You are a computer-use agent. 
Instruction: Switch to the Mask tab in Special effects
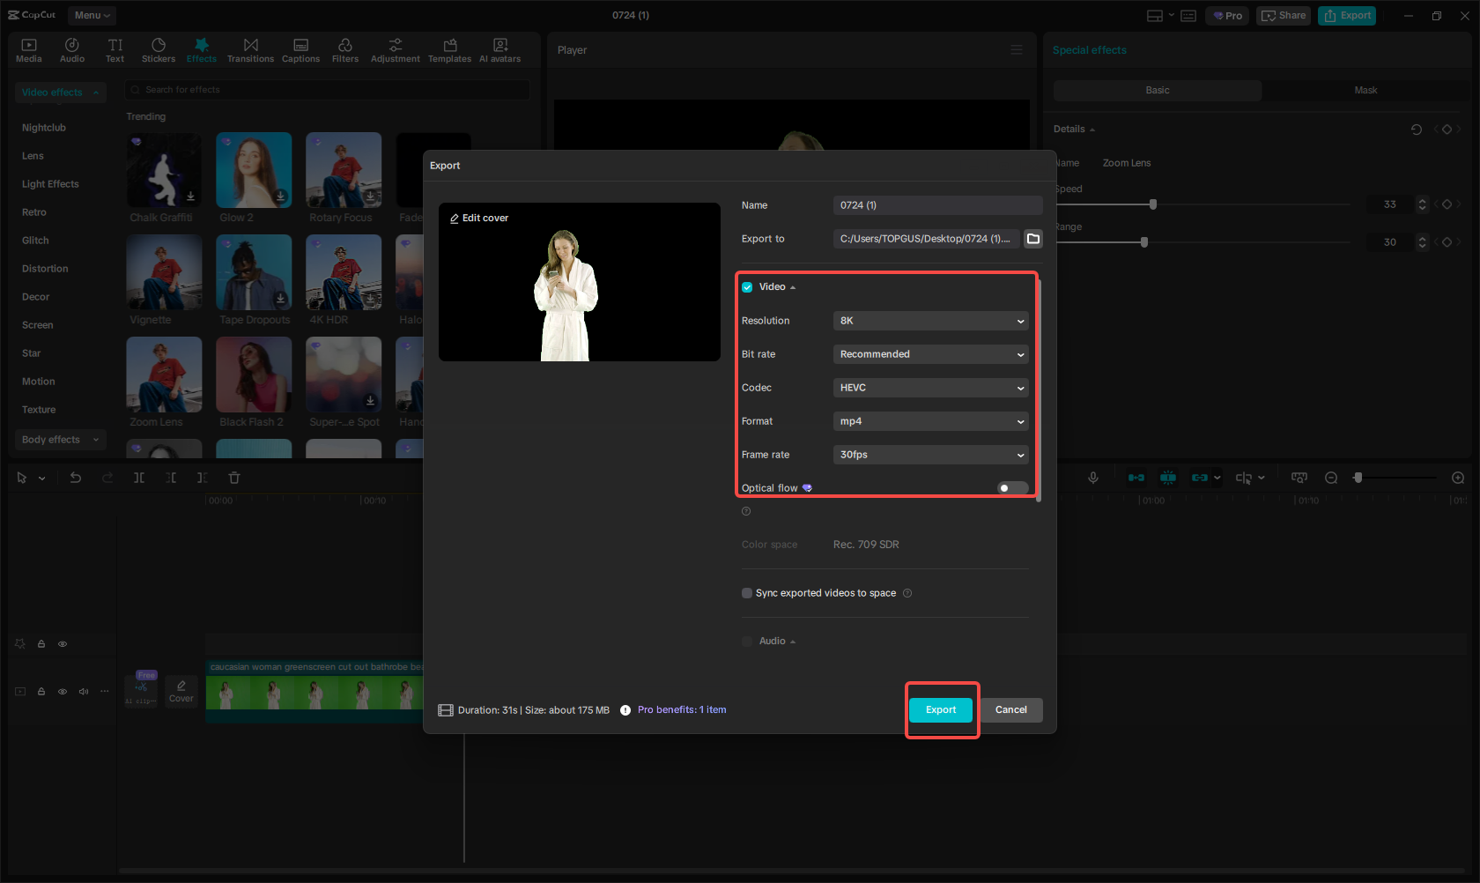(x=1365, y=90)
